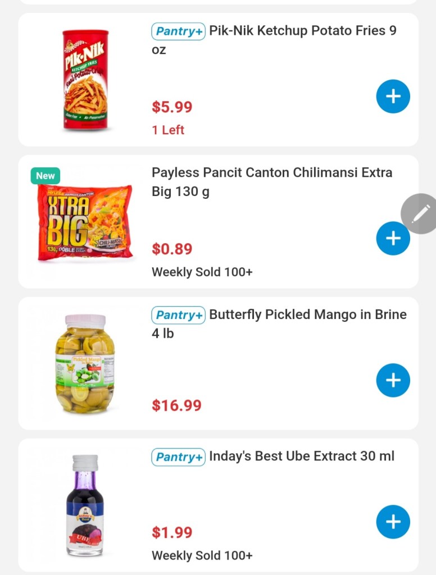
Task: Open Pancit Canton Xtra Big product image
Action: click(85, 222)
